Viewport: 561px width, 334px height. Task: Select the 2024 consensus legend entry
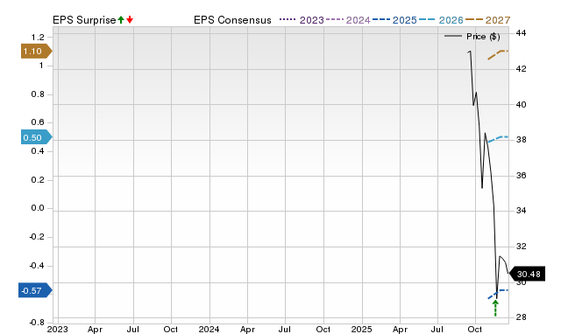click(x=348, y=20)
